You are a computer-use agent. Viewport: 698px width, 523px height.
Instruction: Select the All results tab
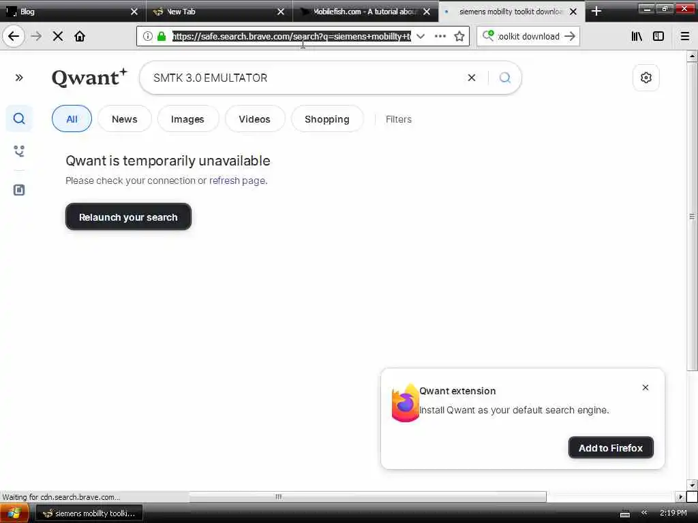tap(72, 118)
